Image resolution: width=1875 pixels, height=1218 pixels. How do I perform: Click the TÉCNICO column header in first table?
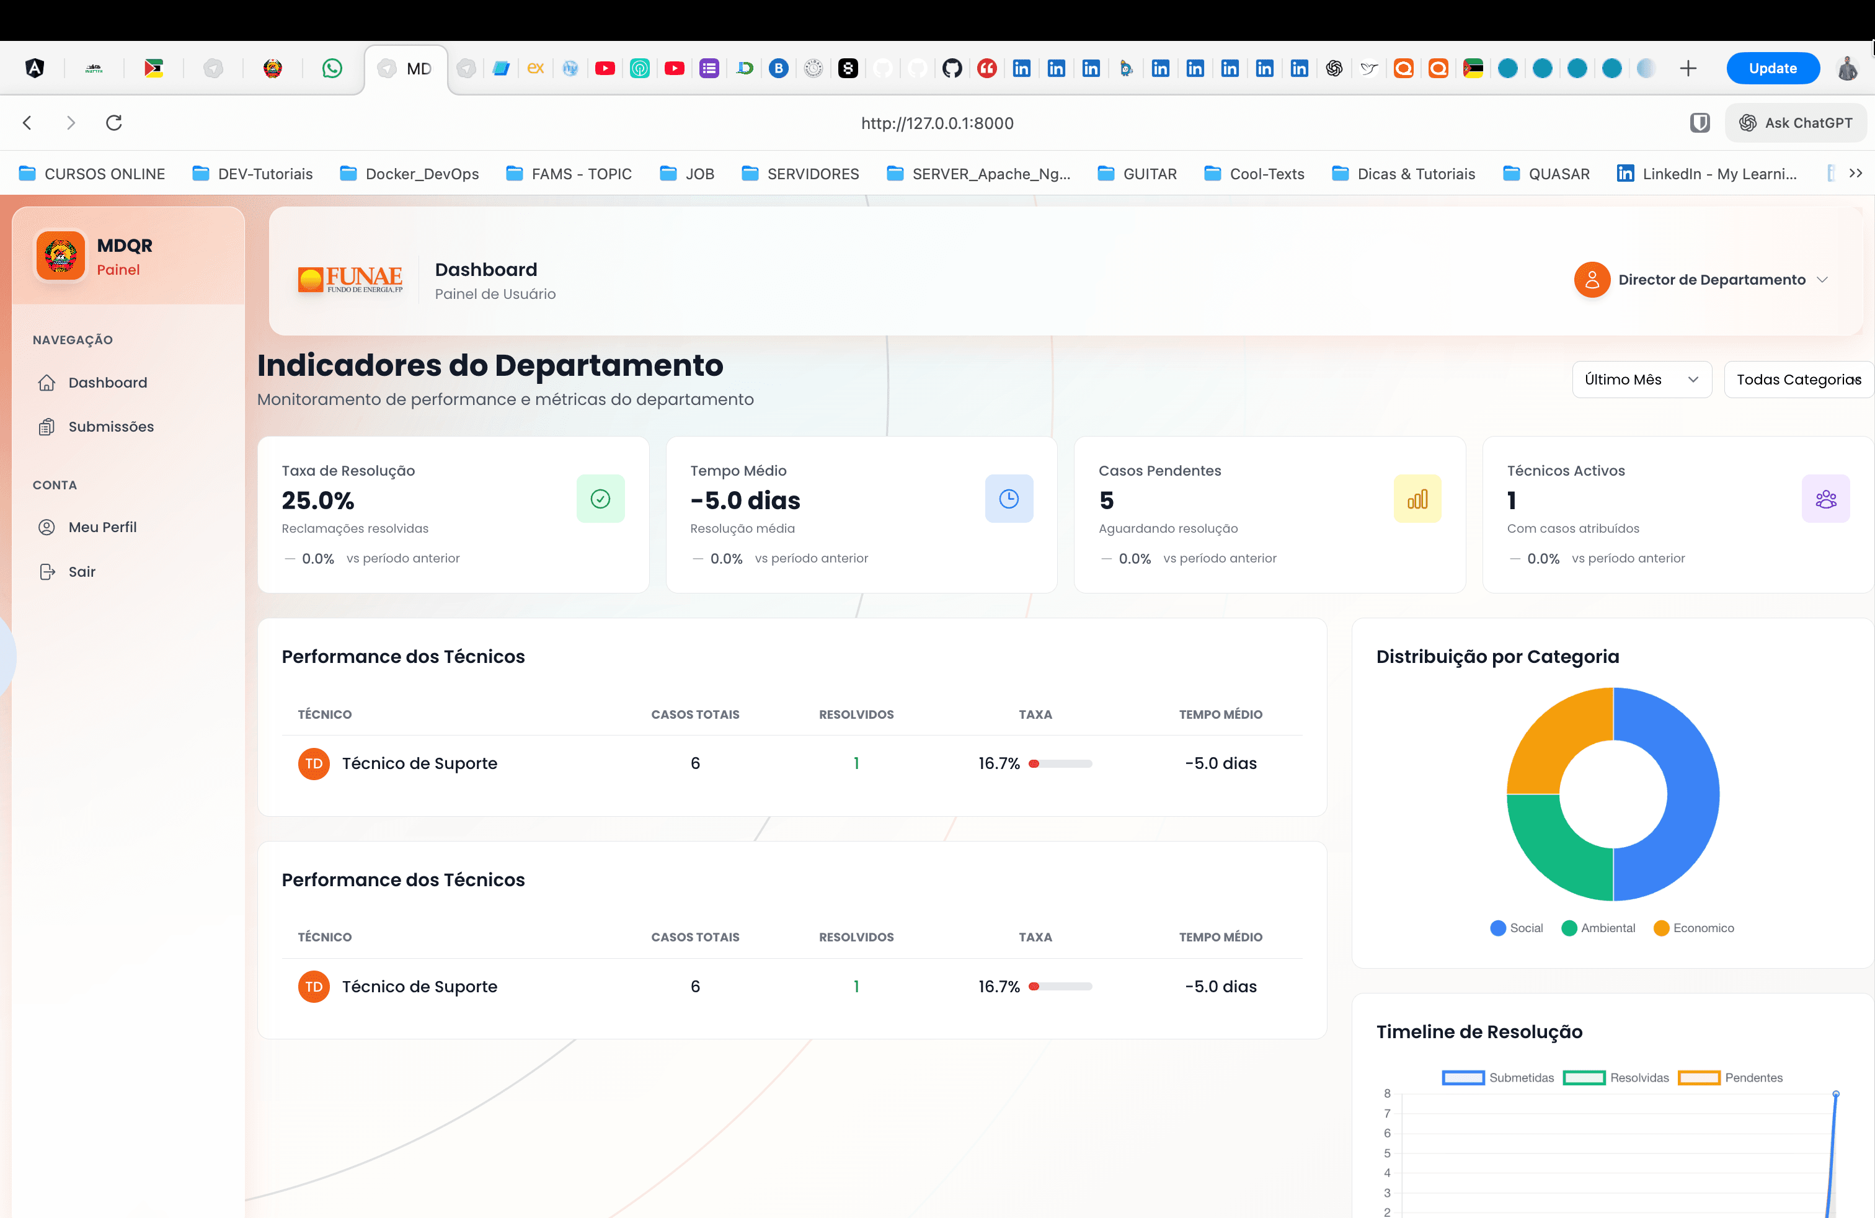[x=324, y=714]
